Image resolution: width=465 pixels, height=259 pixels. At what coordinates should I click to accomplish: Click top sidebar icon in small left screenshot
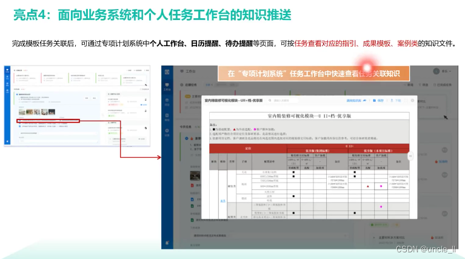[7, 70]
